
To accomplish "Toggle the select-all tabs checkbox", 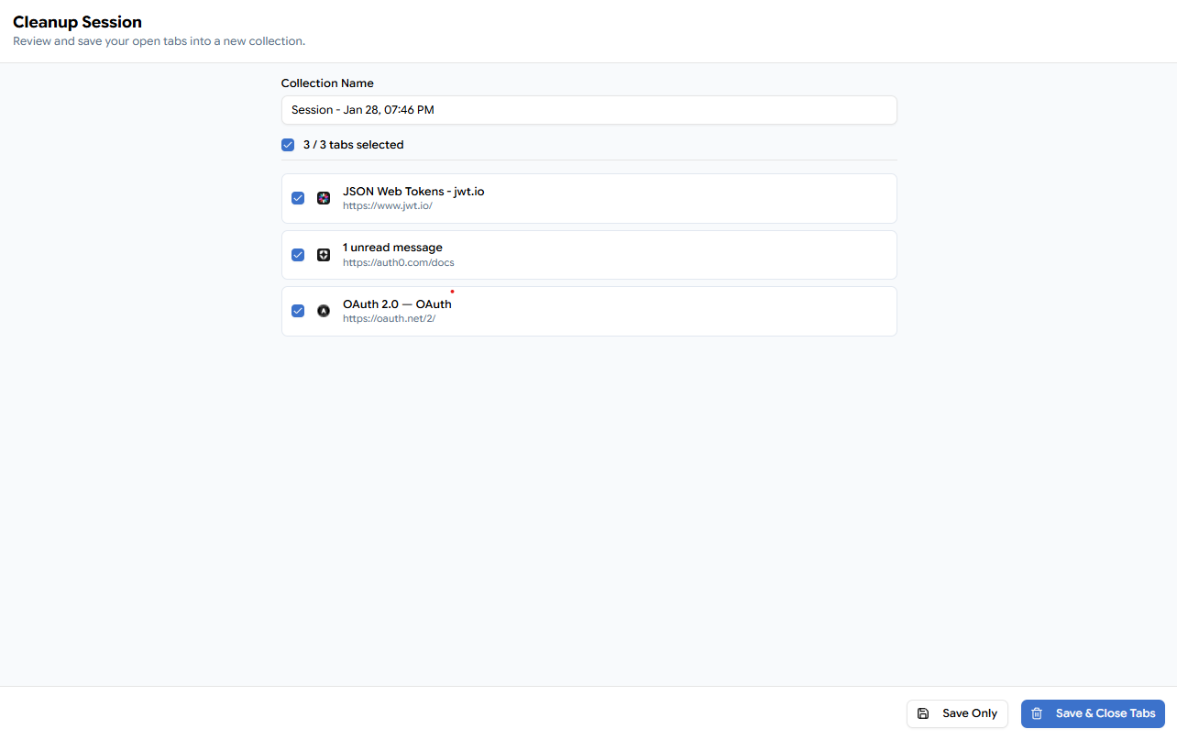I will click(x=288, y=145).
